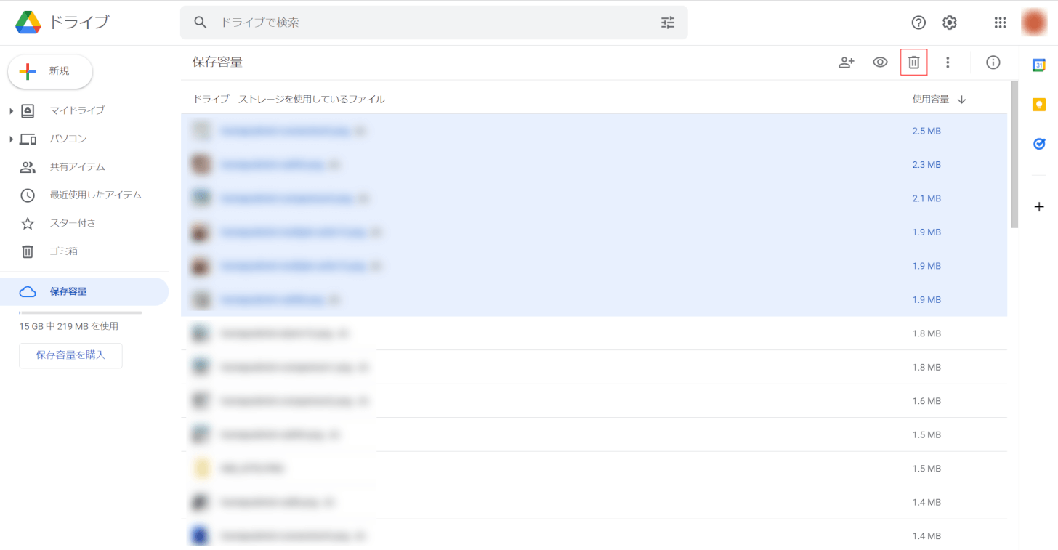This screenshot has width=1058, height=550.
Task: Click the search magnifier icon
Action: pyautogui.click(x=201, y=23)
